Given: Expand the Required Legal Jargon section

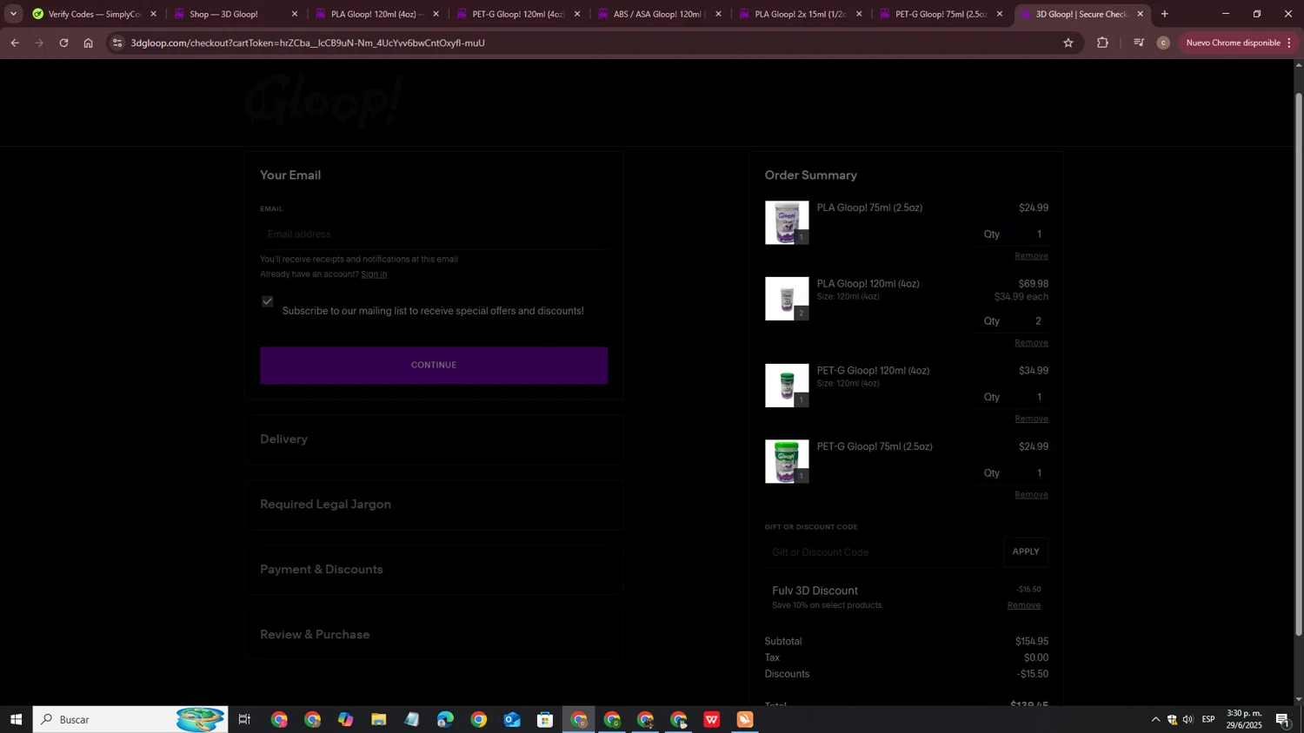Looking at the screenshot, I should [x=434, y=505].
